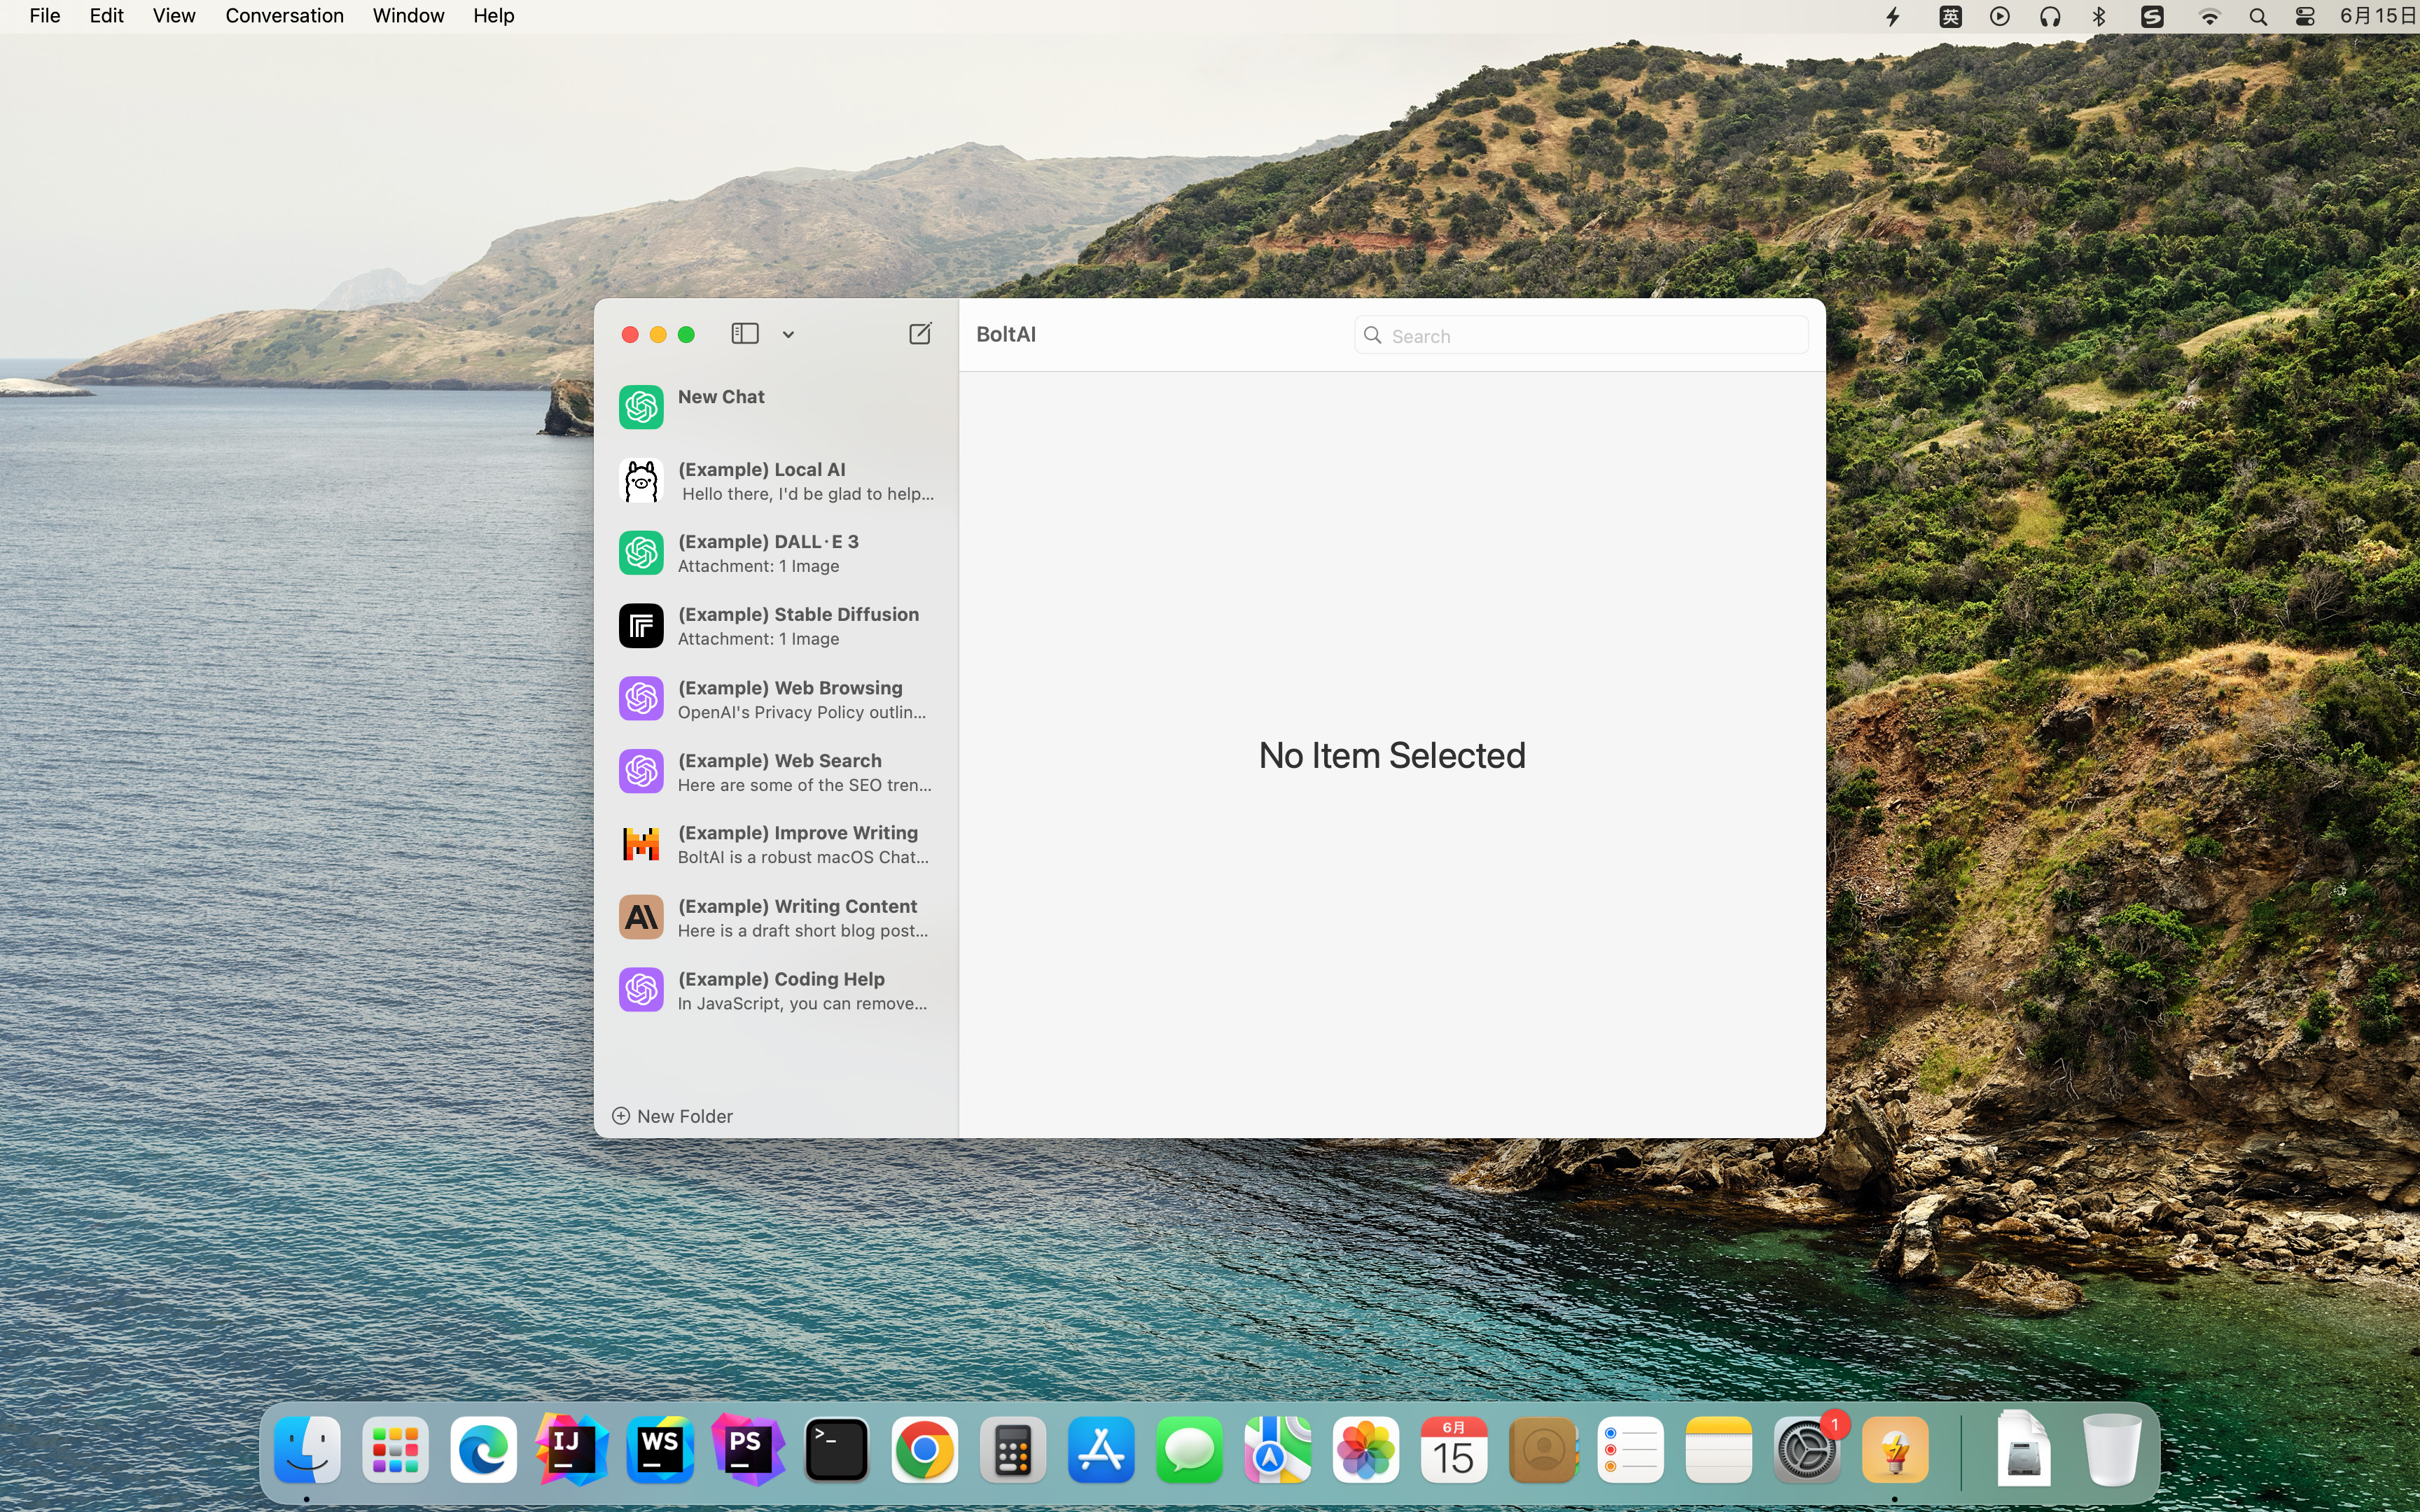
Task: Expand the sidebar options chevron dropdown
Action: click(x=788, y=335)
